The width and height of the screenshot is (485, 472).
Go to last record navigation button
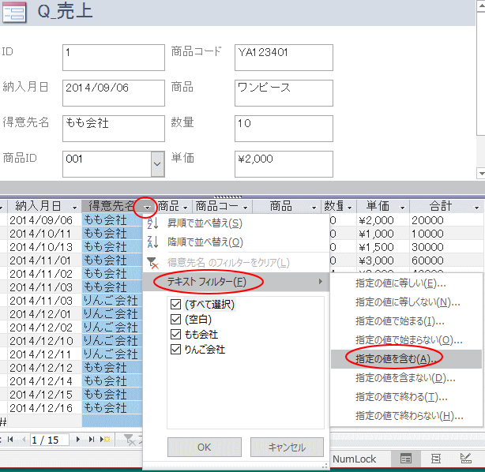(92, 439)
